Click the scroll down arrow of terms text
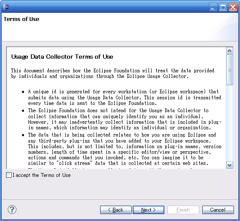Viewport: 240px width, 221px height. tap(229, 165)
